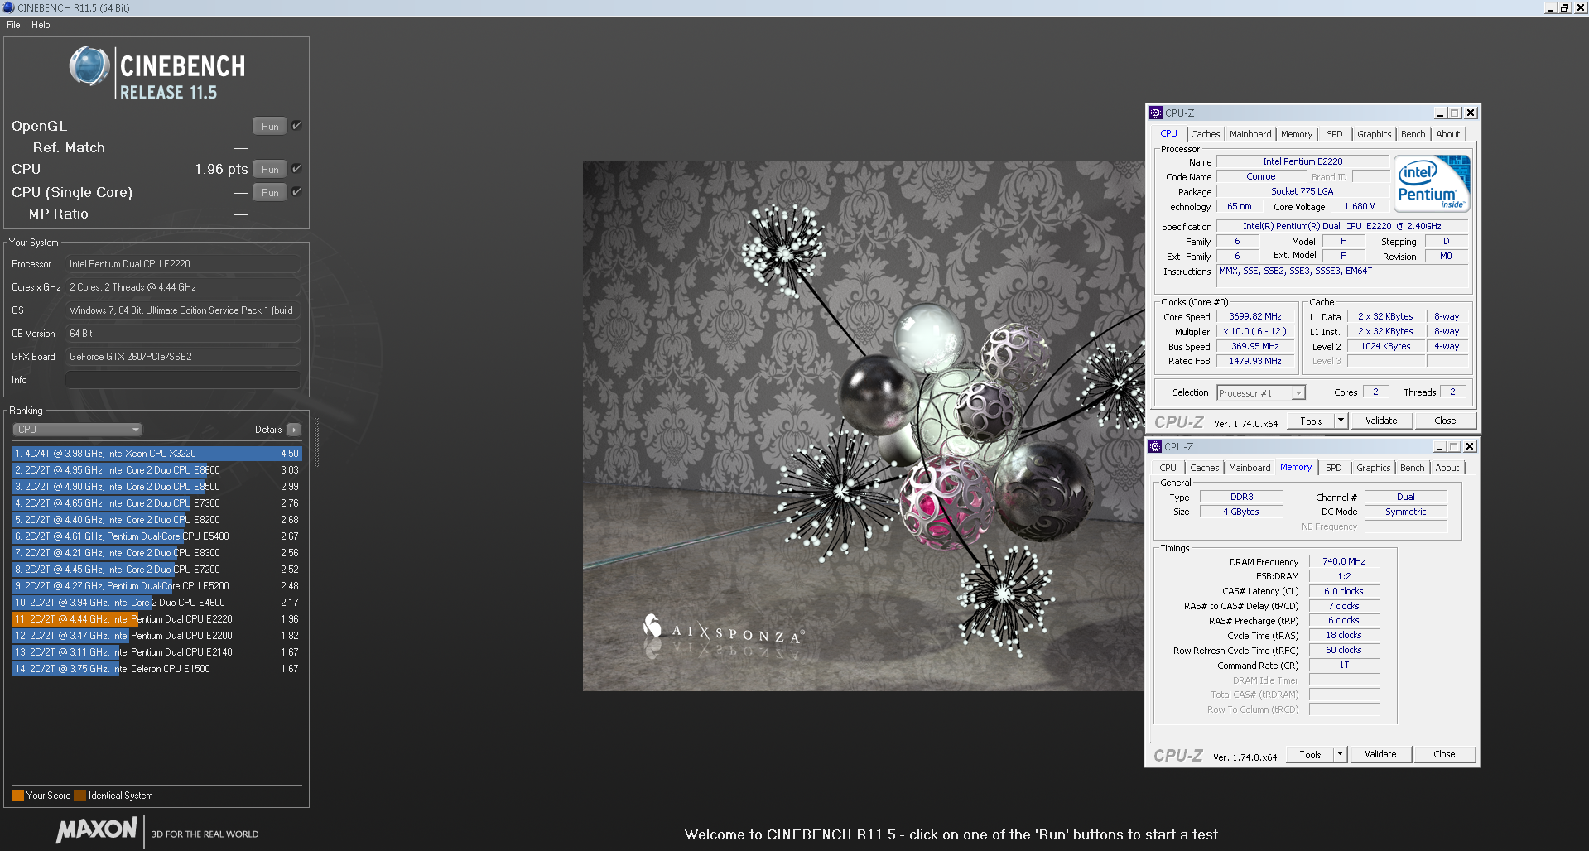This screenshot has height=851, width=1589.
Task: Click the MAXON logo
Action: [x=97, y=829]
